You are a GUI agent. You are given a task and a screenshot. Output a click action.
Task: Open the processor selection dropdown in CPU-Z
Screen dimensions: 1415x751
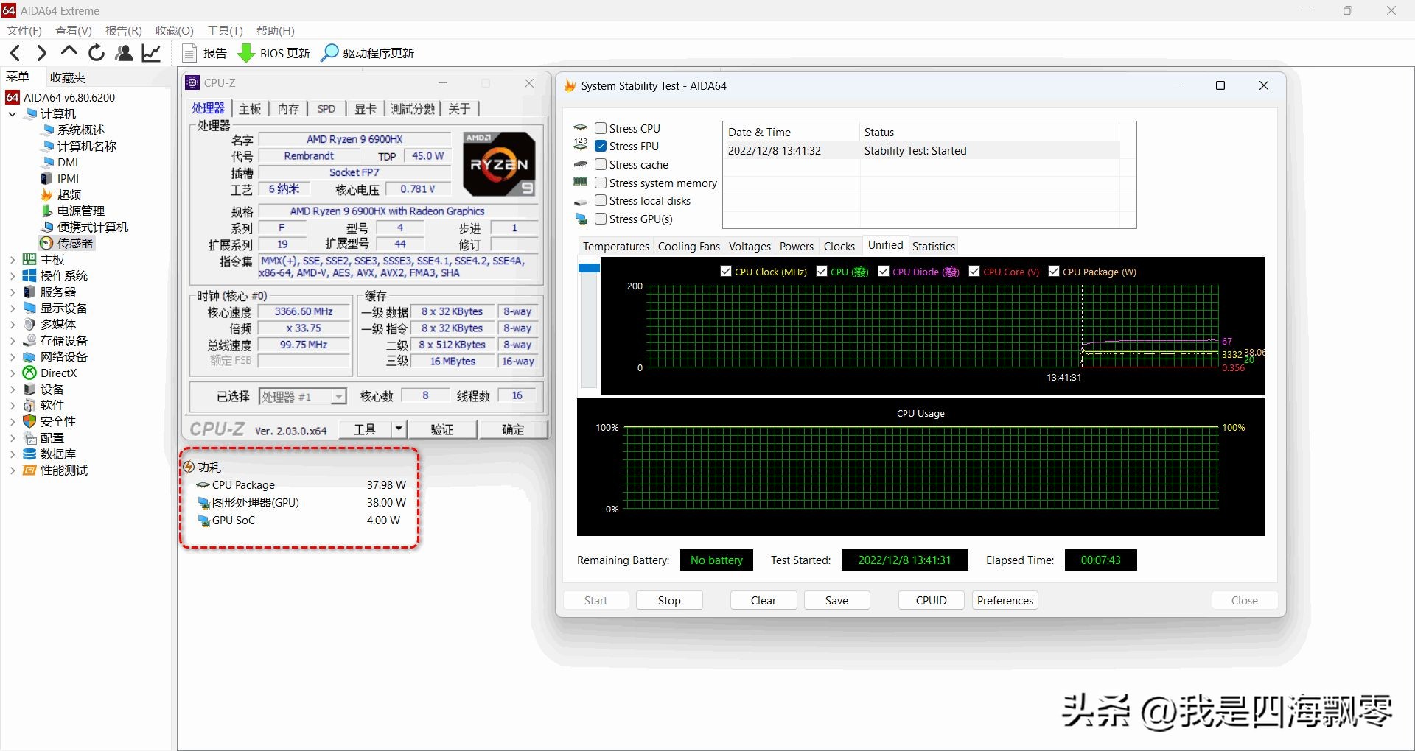(x=338, y=397)
